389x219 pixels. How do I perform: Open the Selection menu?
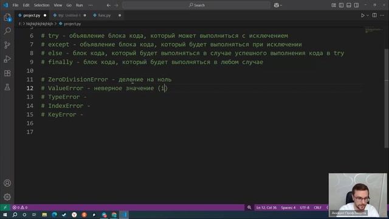41,5
